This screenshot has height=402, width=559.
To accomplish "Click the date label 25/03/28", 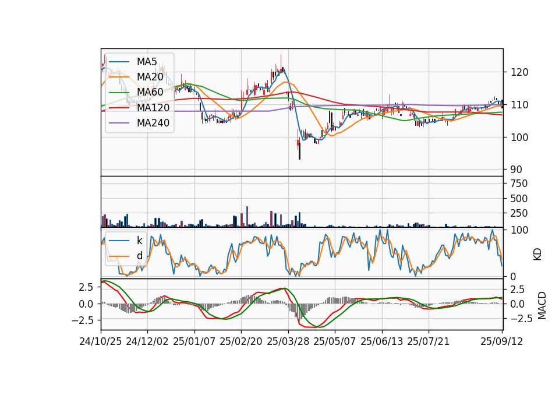I will pos(288,341).
